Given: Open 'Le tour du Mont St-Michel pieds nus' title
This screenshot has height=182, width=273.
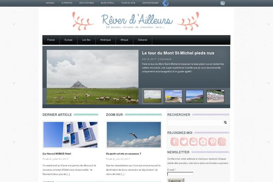Looking at the screenshot, I should [178, 53].
